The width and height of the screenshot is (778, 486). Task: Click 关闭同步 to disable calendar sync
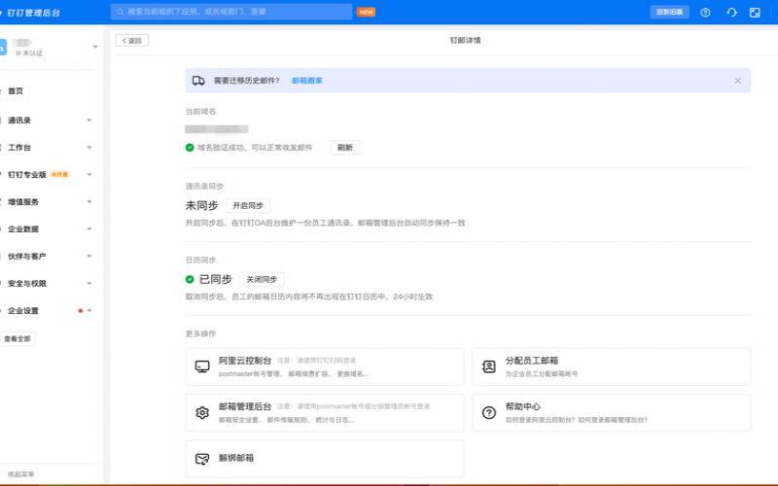[x=262, y=279]
